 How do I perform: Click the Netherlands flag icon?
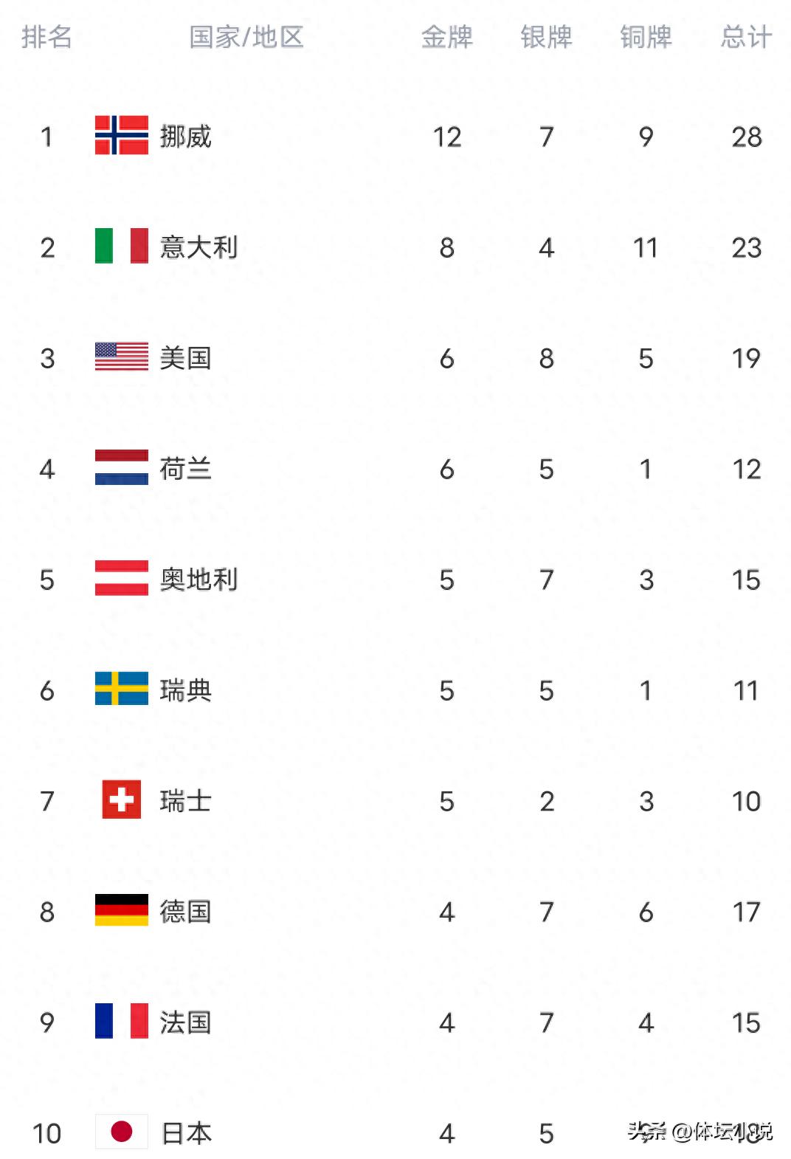[x=122, y=467]
